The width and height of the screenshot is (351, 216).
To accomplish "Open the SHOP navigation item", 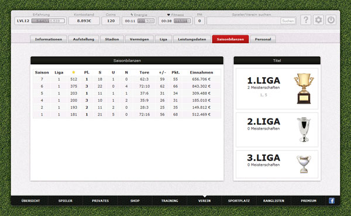I will 135,201.
